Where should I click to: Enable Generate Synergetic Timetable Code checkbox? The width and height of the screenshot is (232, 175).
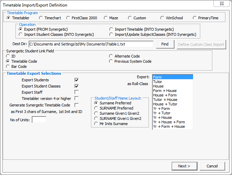coord(77,105)
